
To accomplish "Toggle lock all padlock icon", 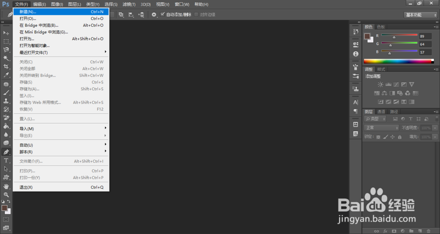I will [x=400, y=137].
